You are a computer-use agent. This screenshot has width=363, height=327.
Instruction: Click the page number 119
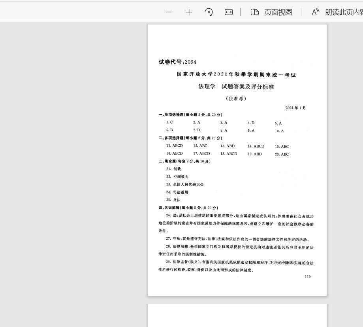point(308,276)
